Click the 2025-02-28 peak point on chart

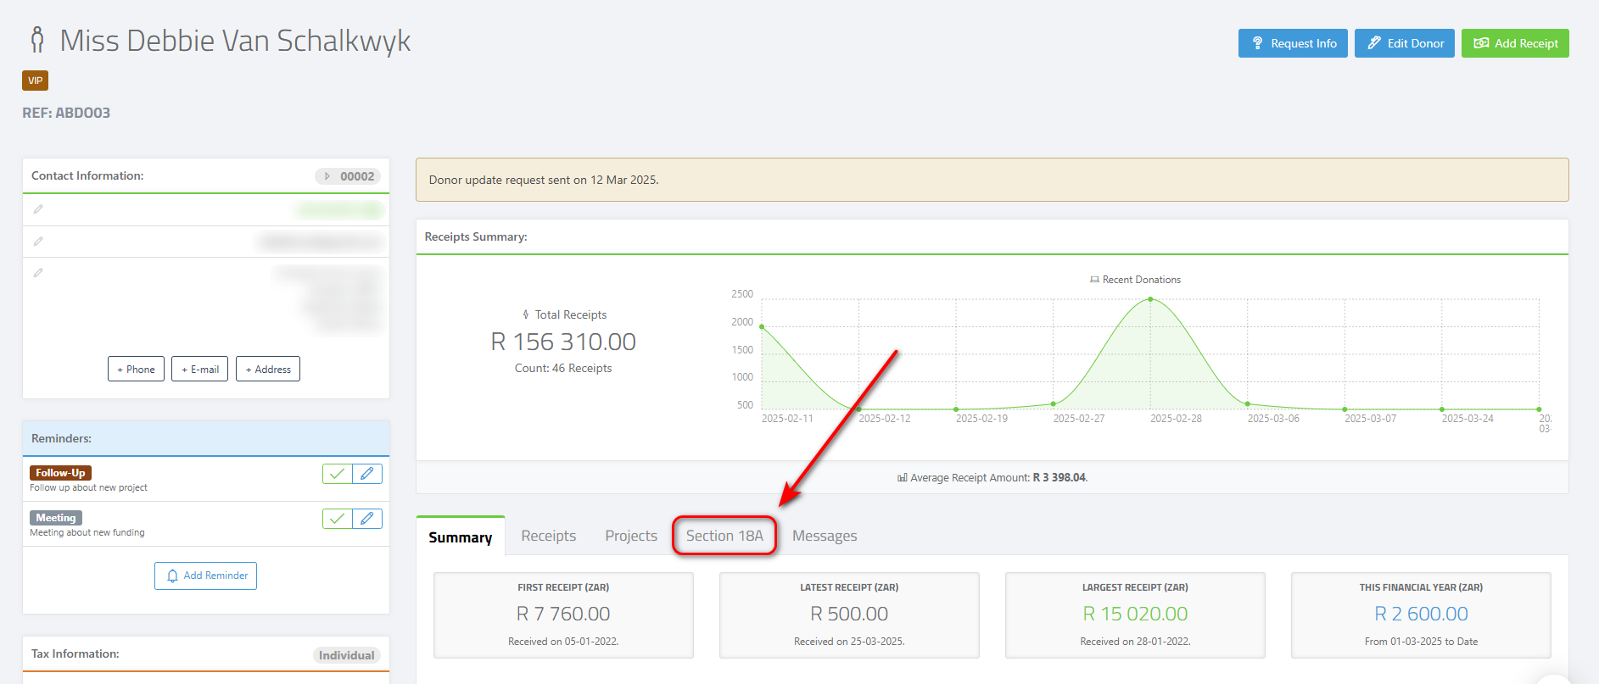[x=1150, y=299]
